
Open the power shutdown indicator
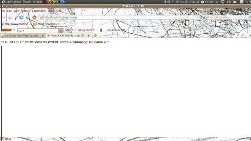click(217, 2)
